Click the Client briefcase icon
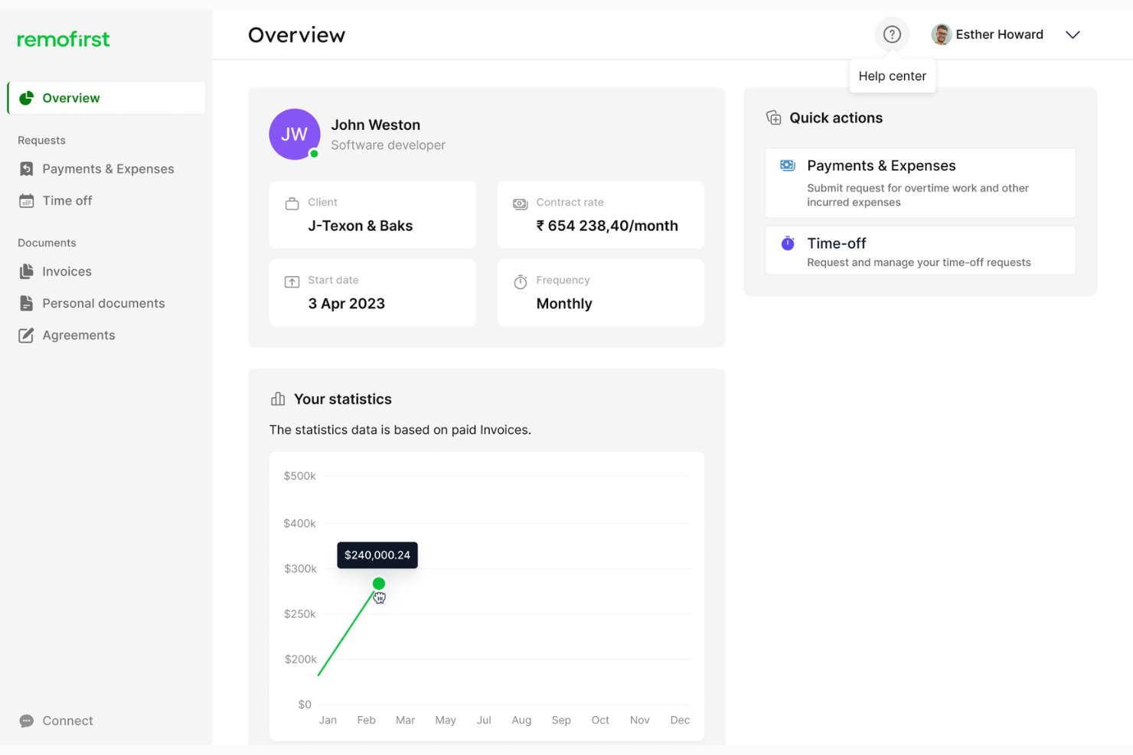 click(292, 203)
